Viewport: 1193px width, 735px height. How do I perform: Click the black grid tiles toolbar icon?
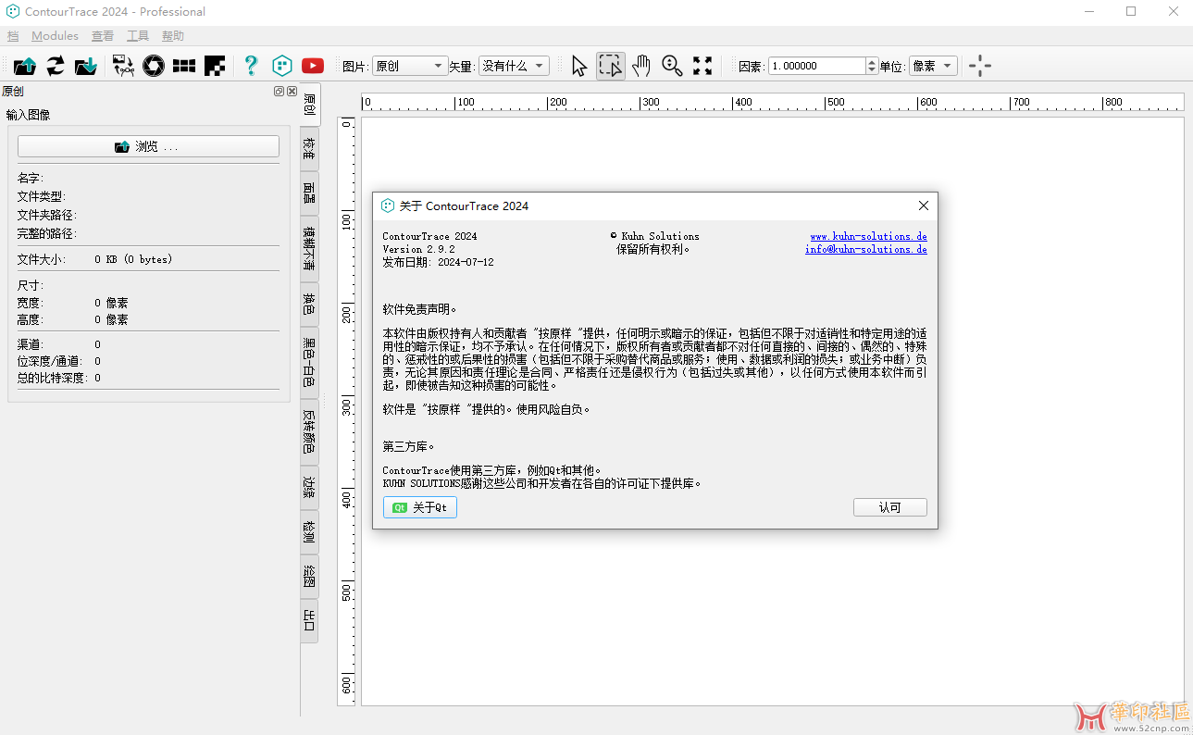point(184,66)
